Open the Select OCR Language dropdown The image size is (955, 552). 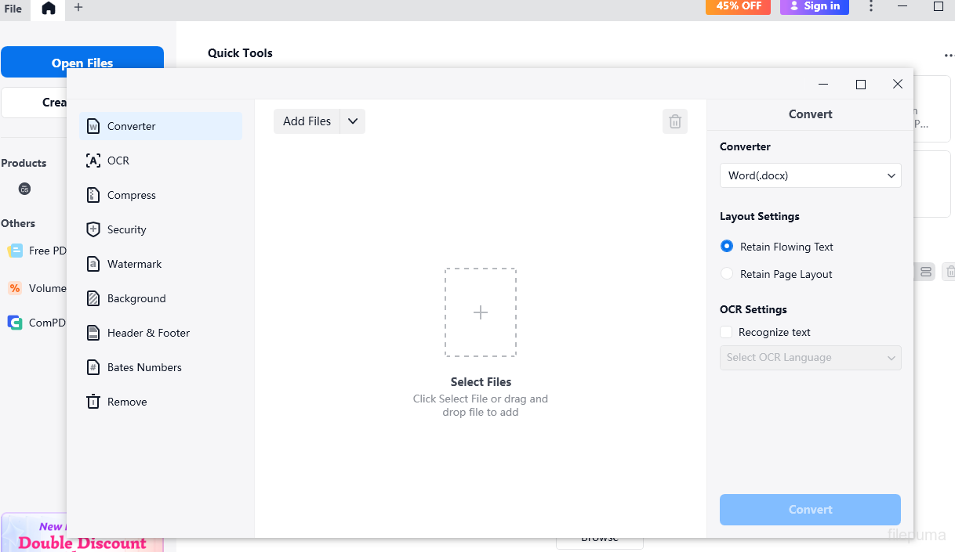click(x=810, y=358)
